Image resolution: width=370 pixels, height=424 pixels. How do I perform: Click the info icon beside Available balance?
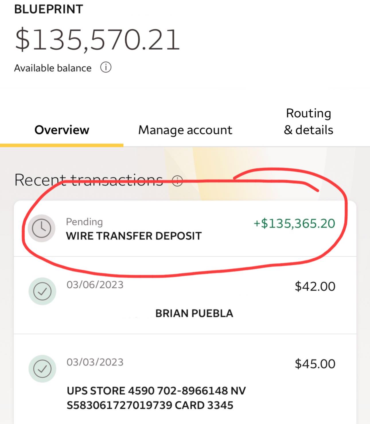(106, 68)
